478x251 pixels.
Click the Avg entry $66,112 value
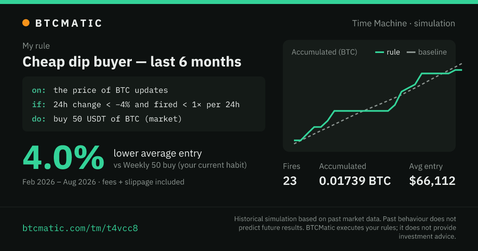(x=432, y=181)
